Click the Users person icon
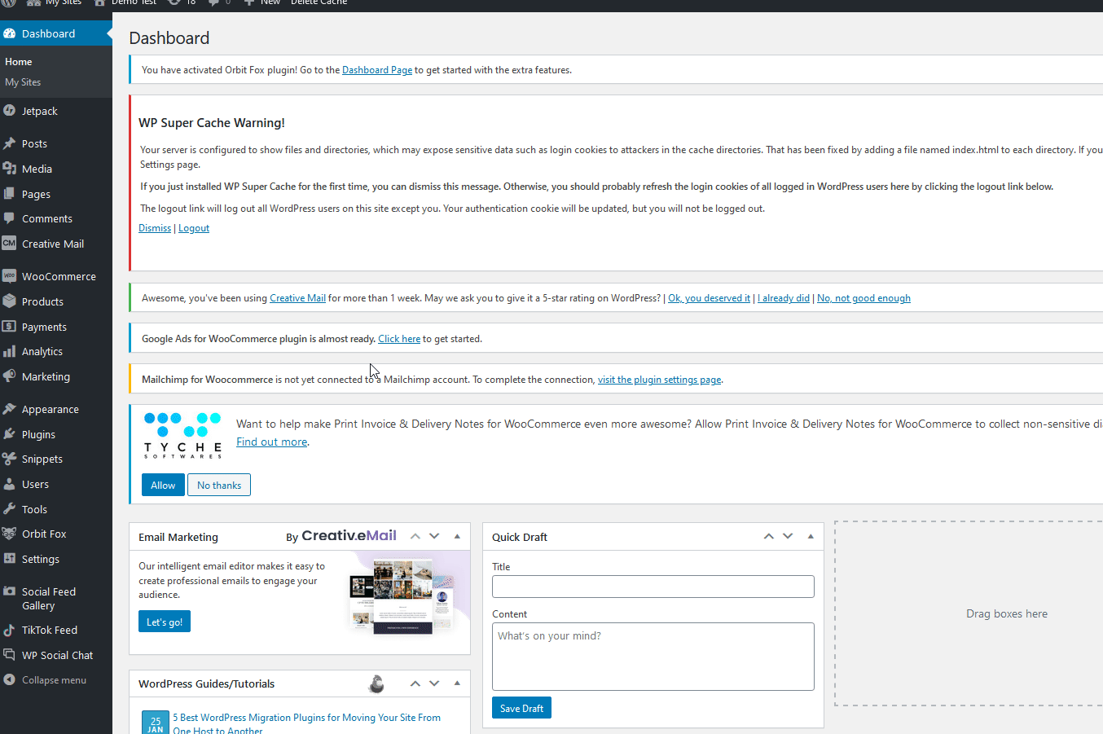The width and height of the screenshot is (1103, 734). pos(10,484)
